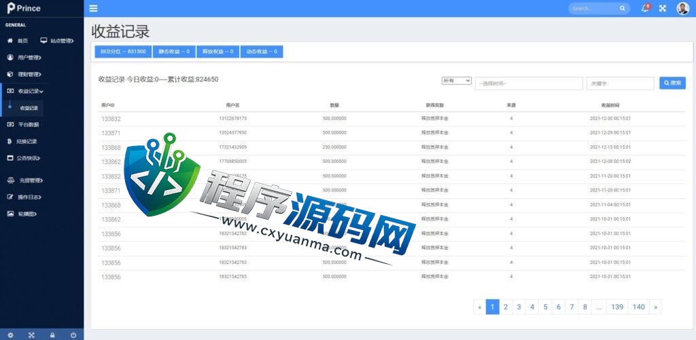696x340 pixels.
Task: Click the 收益时间 column header
Action: 610,105
